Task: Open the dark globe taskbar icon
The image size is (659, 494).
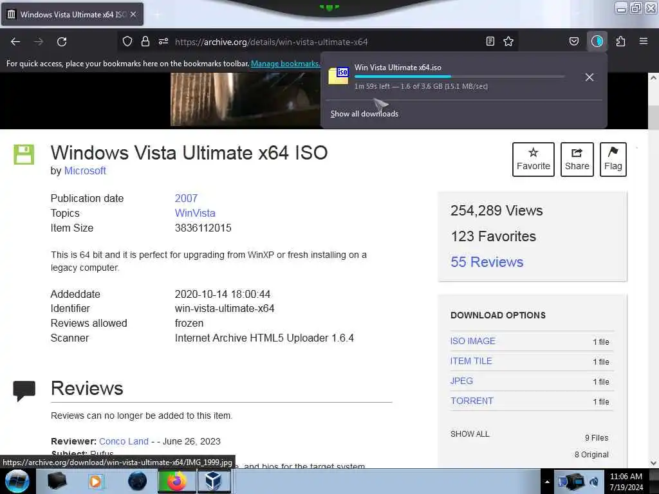Action: pyautogui.click(x=137, y=481)
